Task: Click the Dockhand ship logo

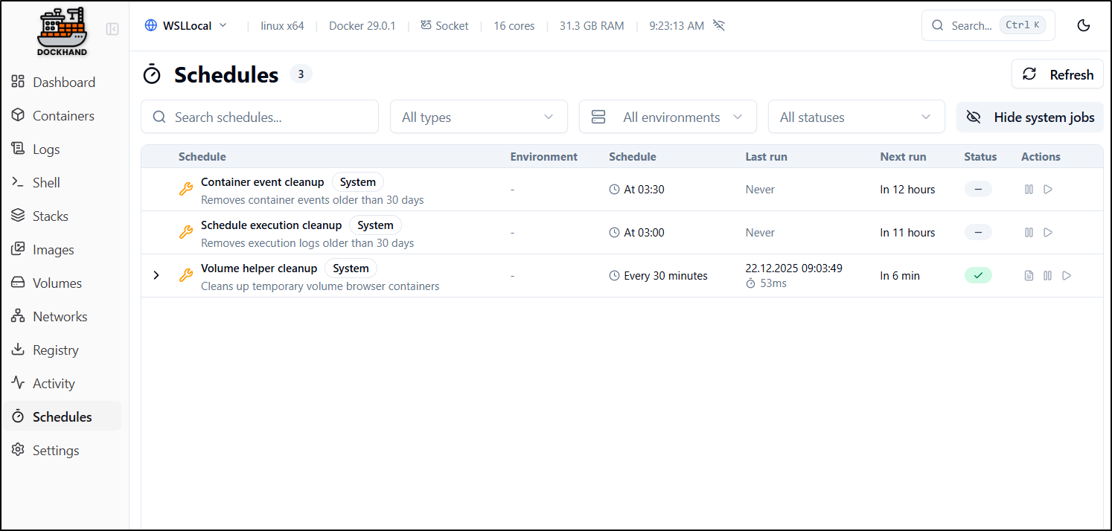Action: tap(62, 31)
